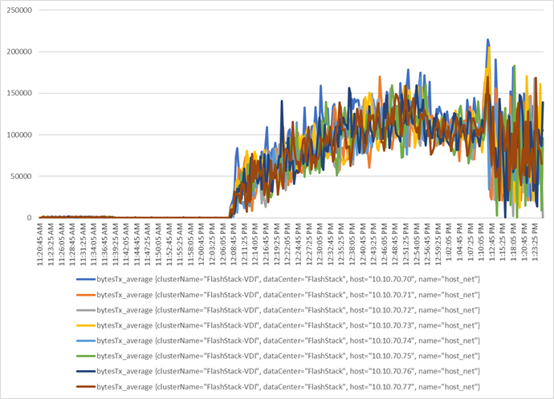Click the dark navy legend swatch for host 10.10.70.76
Viewport: 554px width, 399px height.
tap(86, 371)
